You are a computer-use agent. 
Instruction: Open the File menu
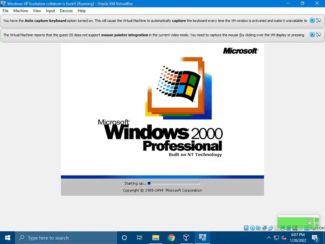(5, 11)
